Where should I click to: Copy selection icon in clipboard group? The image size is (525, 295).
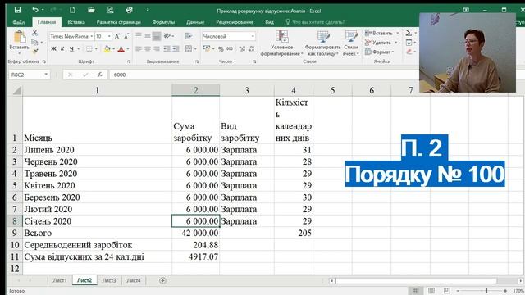point(34,42)
